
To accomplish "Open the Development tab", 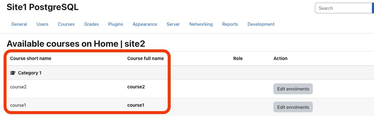I will coord(261,24).
